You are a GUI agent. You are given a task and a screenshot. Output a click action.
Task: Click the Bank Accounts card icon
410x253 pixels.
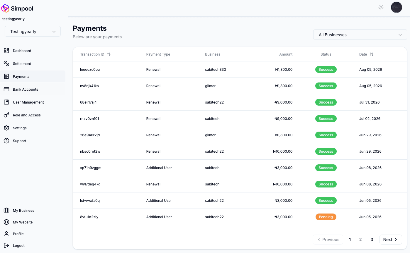click(6, 89)
